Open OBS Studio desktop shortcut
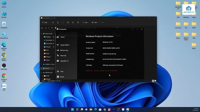 (x=4, y=66)
